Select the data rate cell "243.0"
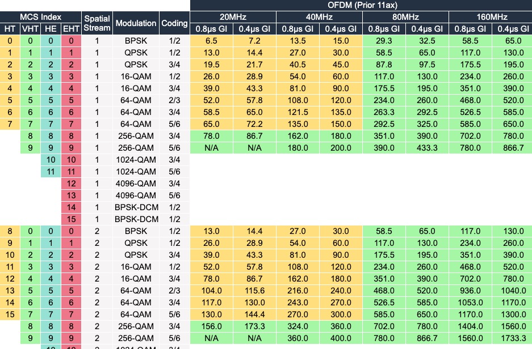 (x=298, y=303)
